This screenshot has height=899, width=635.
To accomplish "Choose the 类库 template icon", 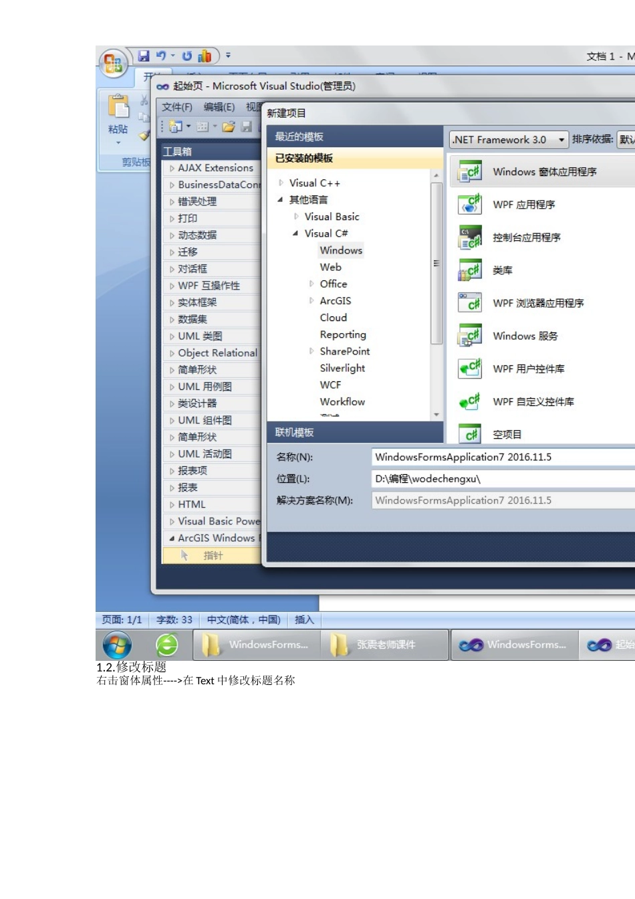I will click(x=471, y=270).
